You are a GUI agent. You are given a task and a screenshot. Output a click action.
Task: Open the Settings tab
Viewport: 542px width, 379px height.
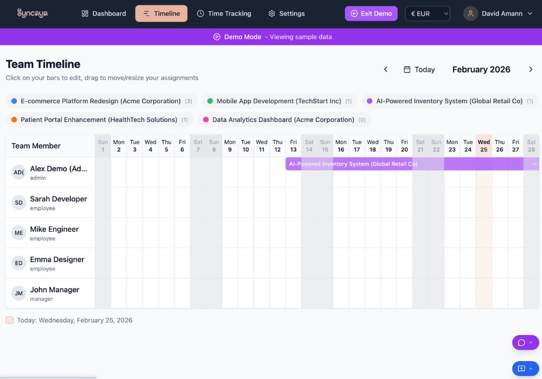tap(286, 14)
